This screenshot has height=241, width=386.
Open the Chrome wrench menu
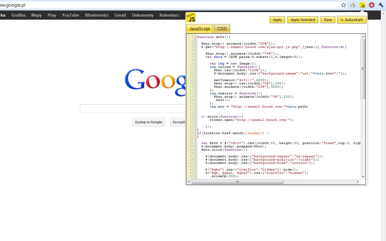pos(381,5)
